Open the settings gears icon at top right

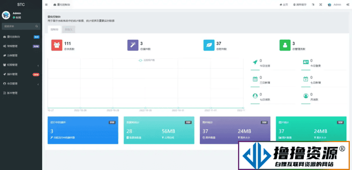pos(348,5)
